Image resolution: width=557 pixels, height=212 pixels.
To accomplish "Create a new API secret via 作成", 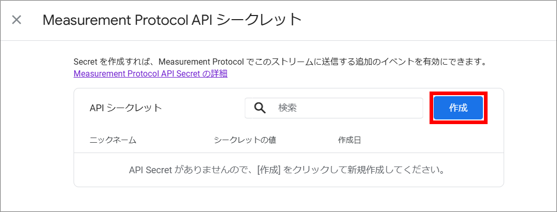I will (x=458, y=108).
